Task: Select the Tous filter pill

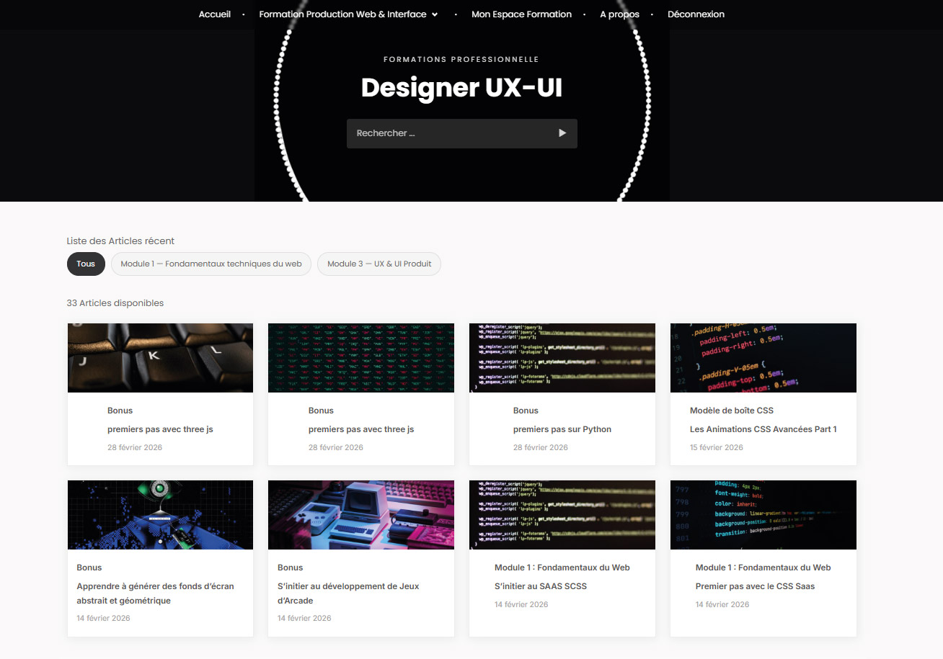Action: [86, 264]
